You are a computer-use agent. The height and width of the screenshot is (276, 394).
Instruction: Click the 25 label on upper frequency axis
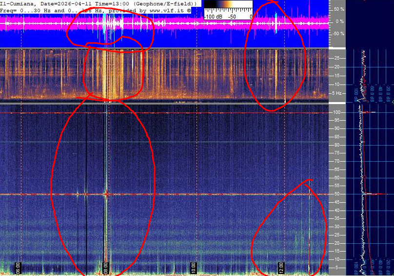click(337, 58)
